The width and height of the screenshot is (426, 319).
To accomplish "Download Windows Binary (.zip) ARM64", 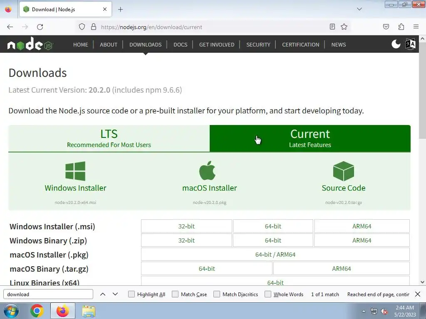I will point(362,240).
